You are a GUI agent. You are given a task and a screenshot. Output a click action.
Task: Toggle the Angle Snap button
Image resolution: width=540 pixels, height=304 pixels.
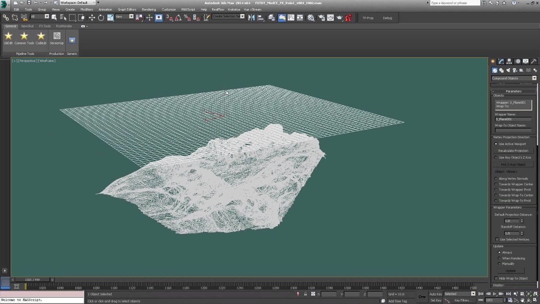[x=178, y=17]
